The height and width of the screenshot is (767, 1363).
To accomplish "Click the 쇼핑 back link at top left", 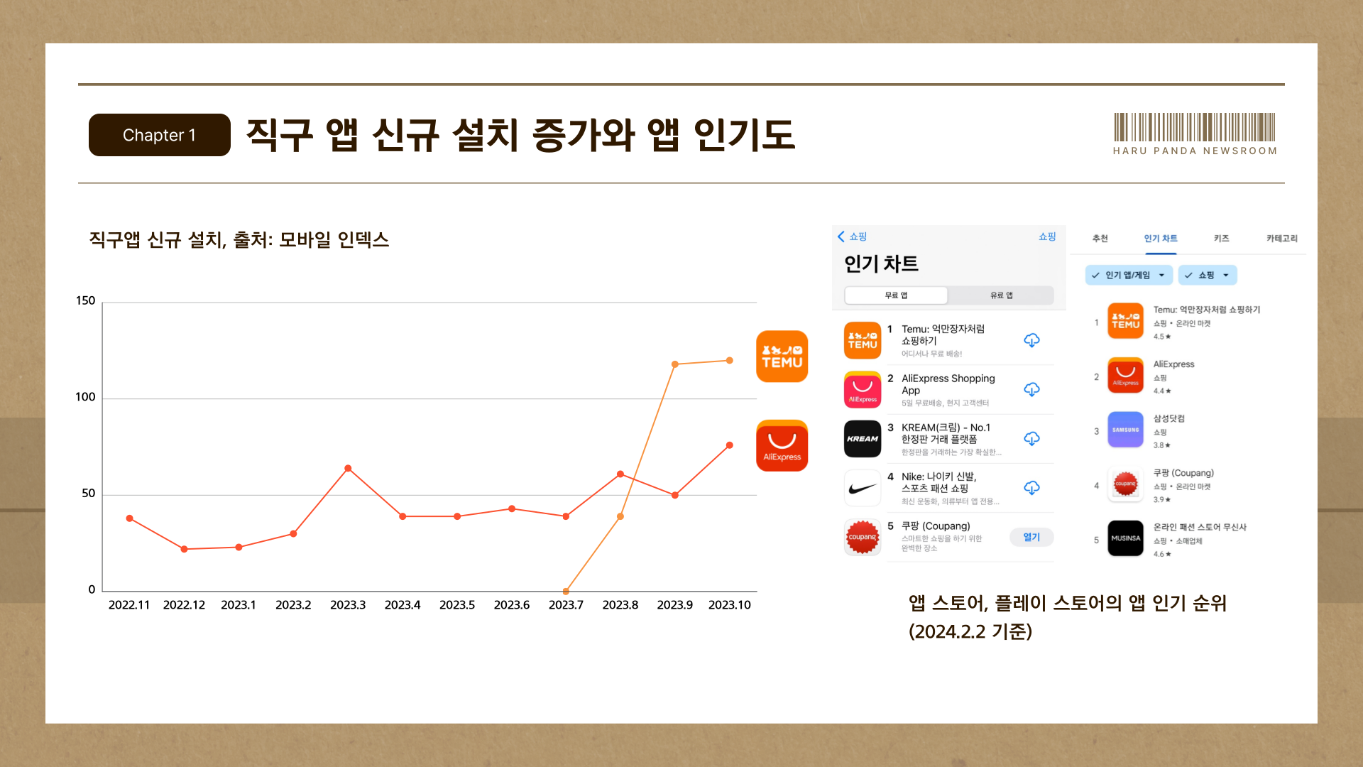I will 852,236.
